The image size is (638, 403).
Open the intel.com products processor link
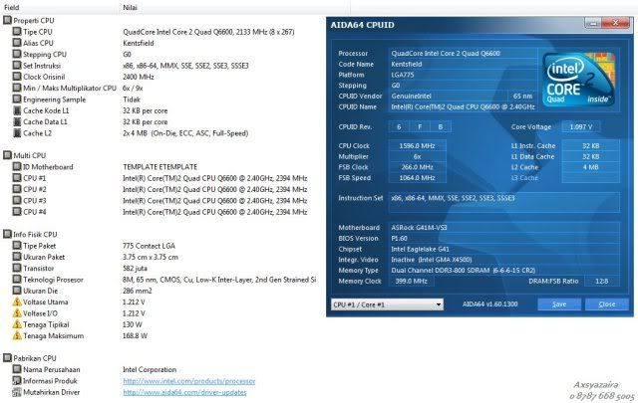click(x=189, y=381)
